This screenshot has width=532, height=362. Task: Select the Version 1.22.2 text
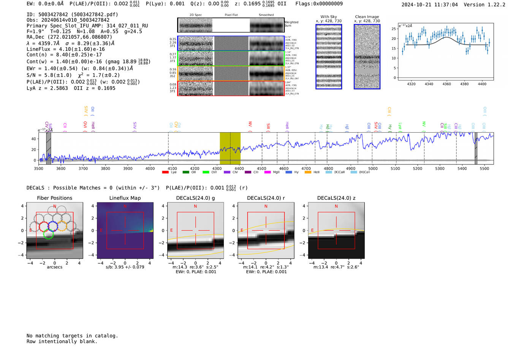(x=484, y=5)
